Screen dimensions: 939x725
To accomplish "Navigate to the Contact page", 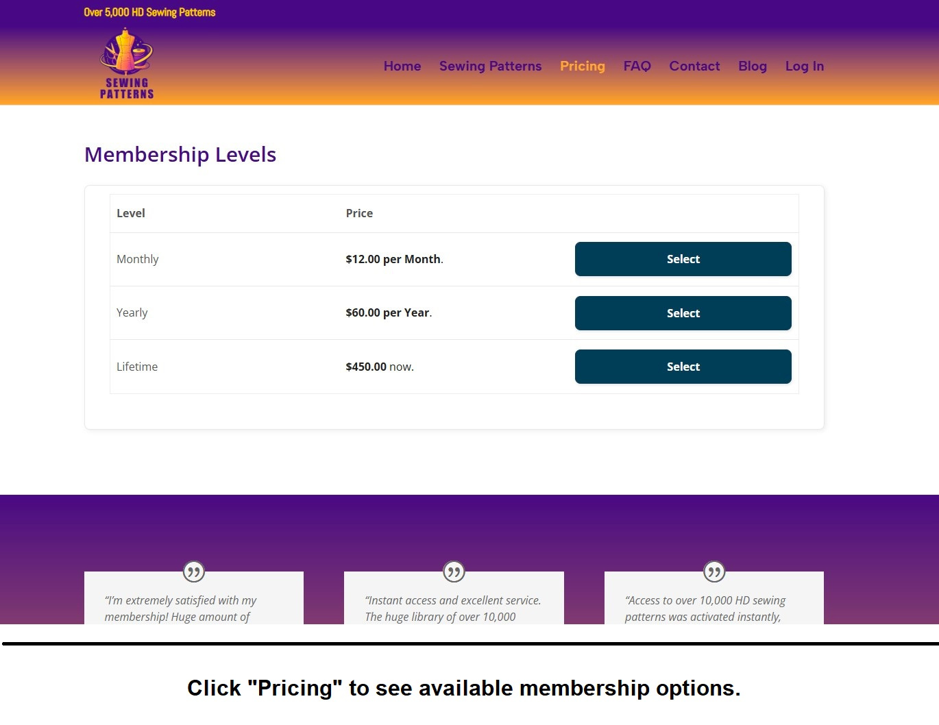I will point(694,66).
